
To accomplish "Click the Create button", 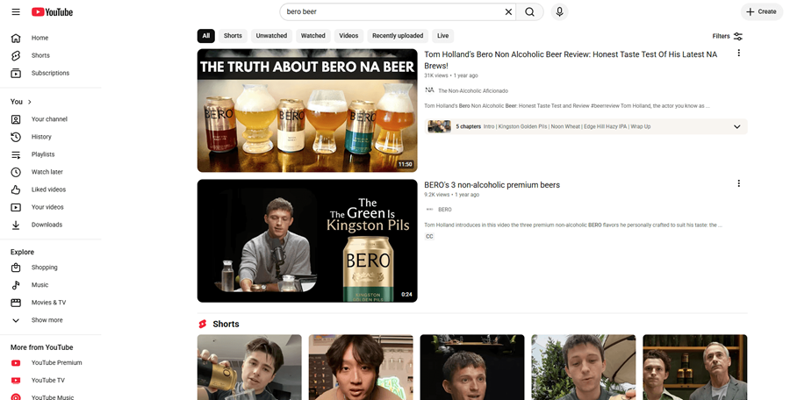I will click(762, 11).
